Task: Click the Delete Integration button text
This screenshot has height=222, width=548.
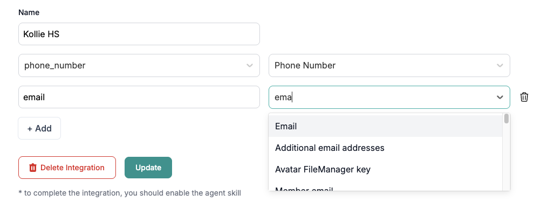Action: (x=72, y=168)
